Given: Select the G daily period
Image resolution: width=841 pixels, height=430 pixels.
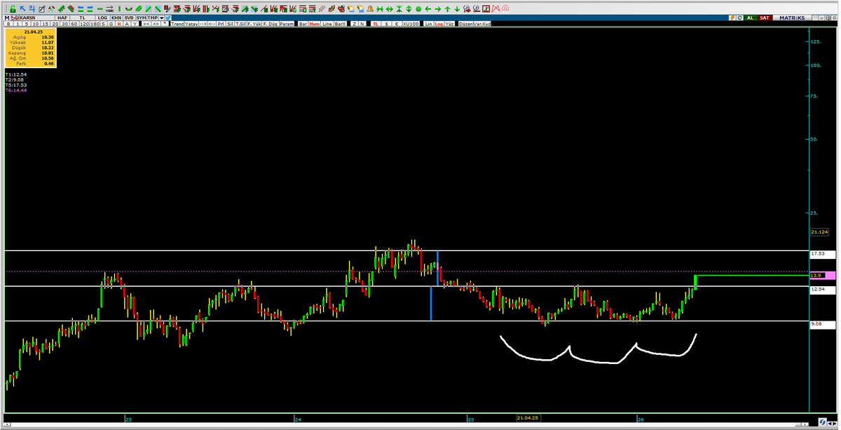Looking at the screenshot, I should [111, 24].
